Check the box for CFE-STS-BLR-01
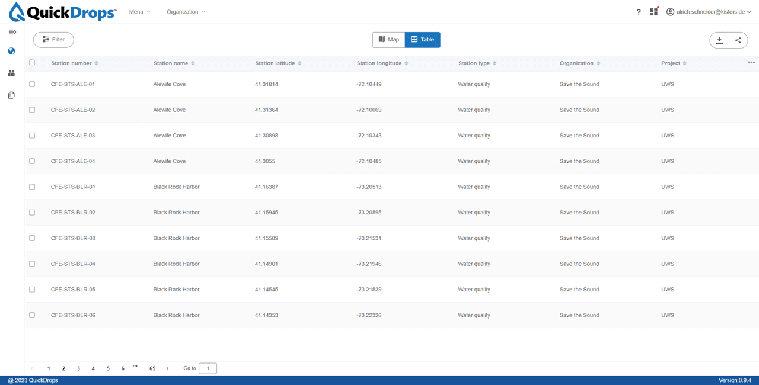Image resolution: width=759 pixels, height=385 pixels. [x=32, y=187]
